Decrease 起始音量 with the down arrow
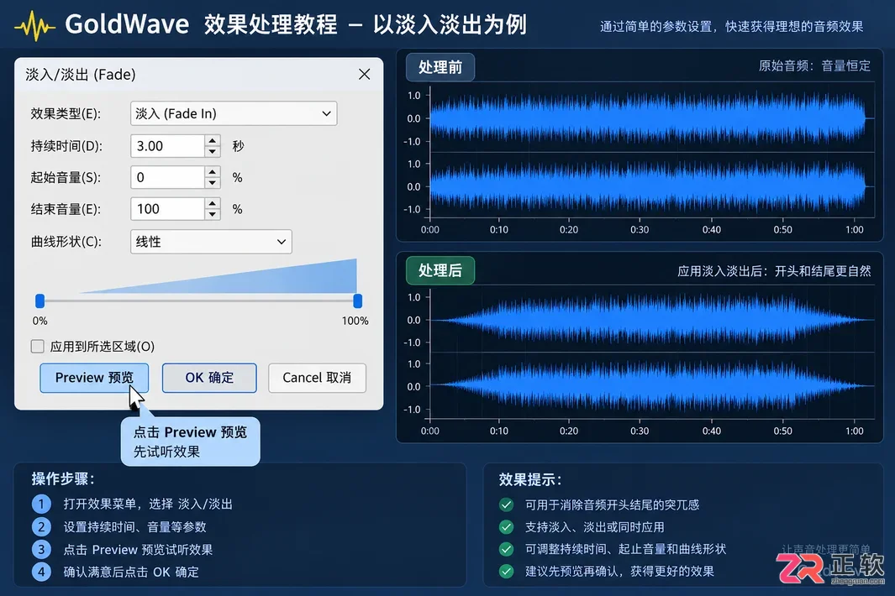This screenshot has height=596, width=895. pyautogui.click(x=213, y=183)
